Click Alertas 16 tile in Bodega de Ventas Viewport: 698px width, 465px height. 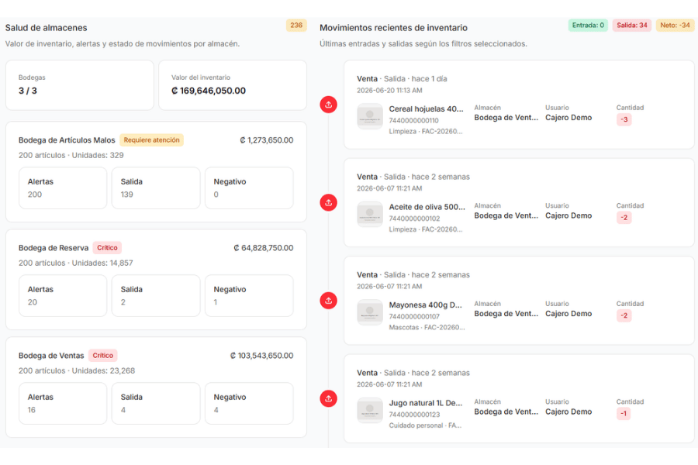63,403
